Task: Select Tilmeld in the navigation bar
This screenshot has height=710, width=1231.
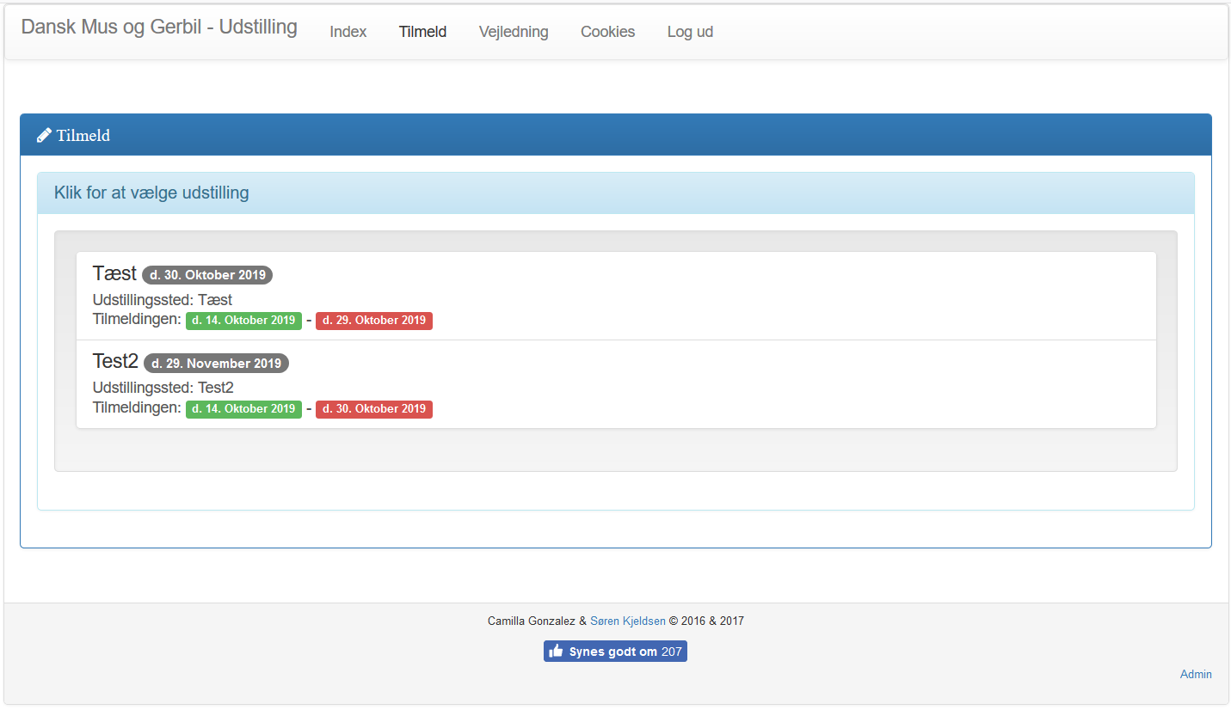Action: tap(422, 32)
